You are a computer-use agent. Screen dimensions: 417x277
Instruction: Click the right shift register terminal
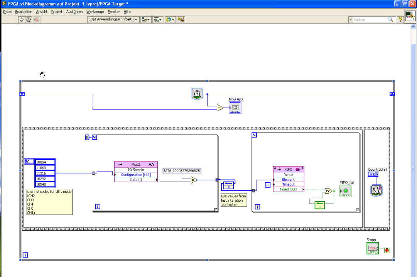(392, 94)
